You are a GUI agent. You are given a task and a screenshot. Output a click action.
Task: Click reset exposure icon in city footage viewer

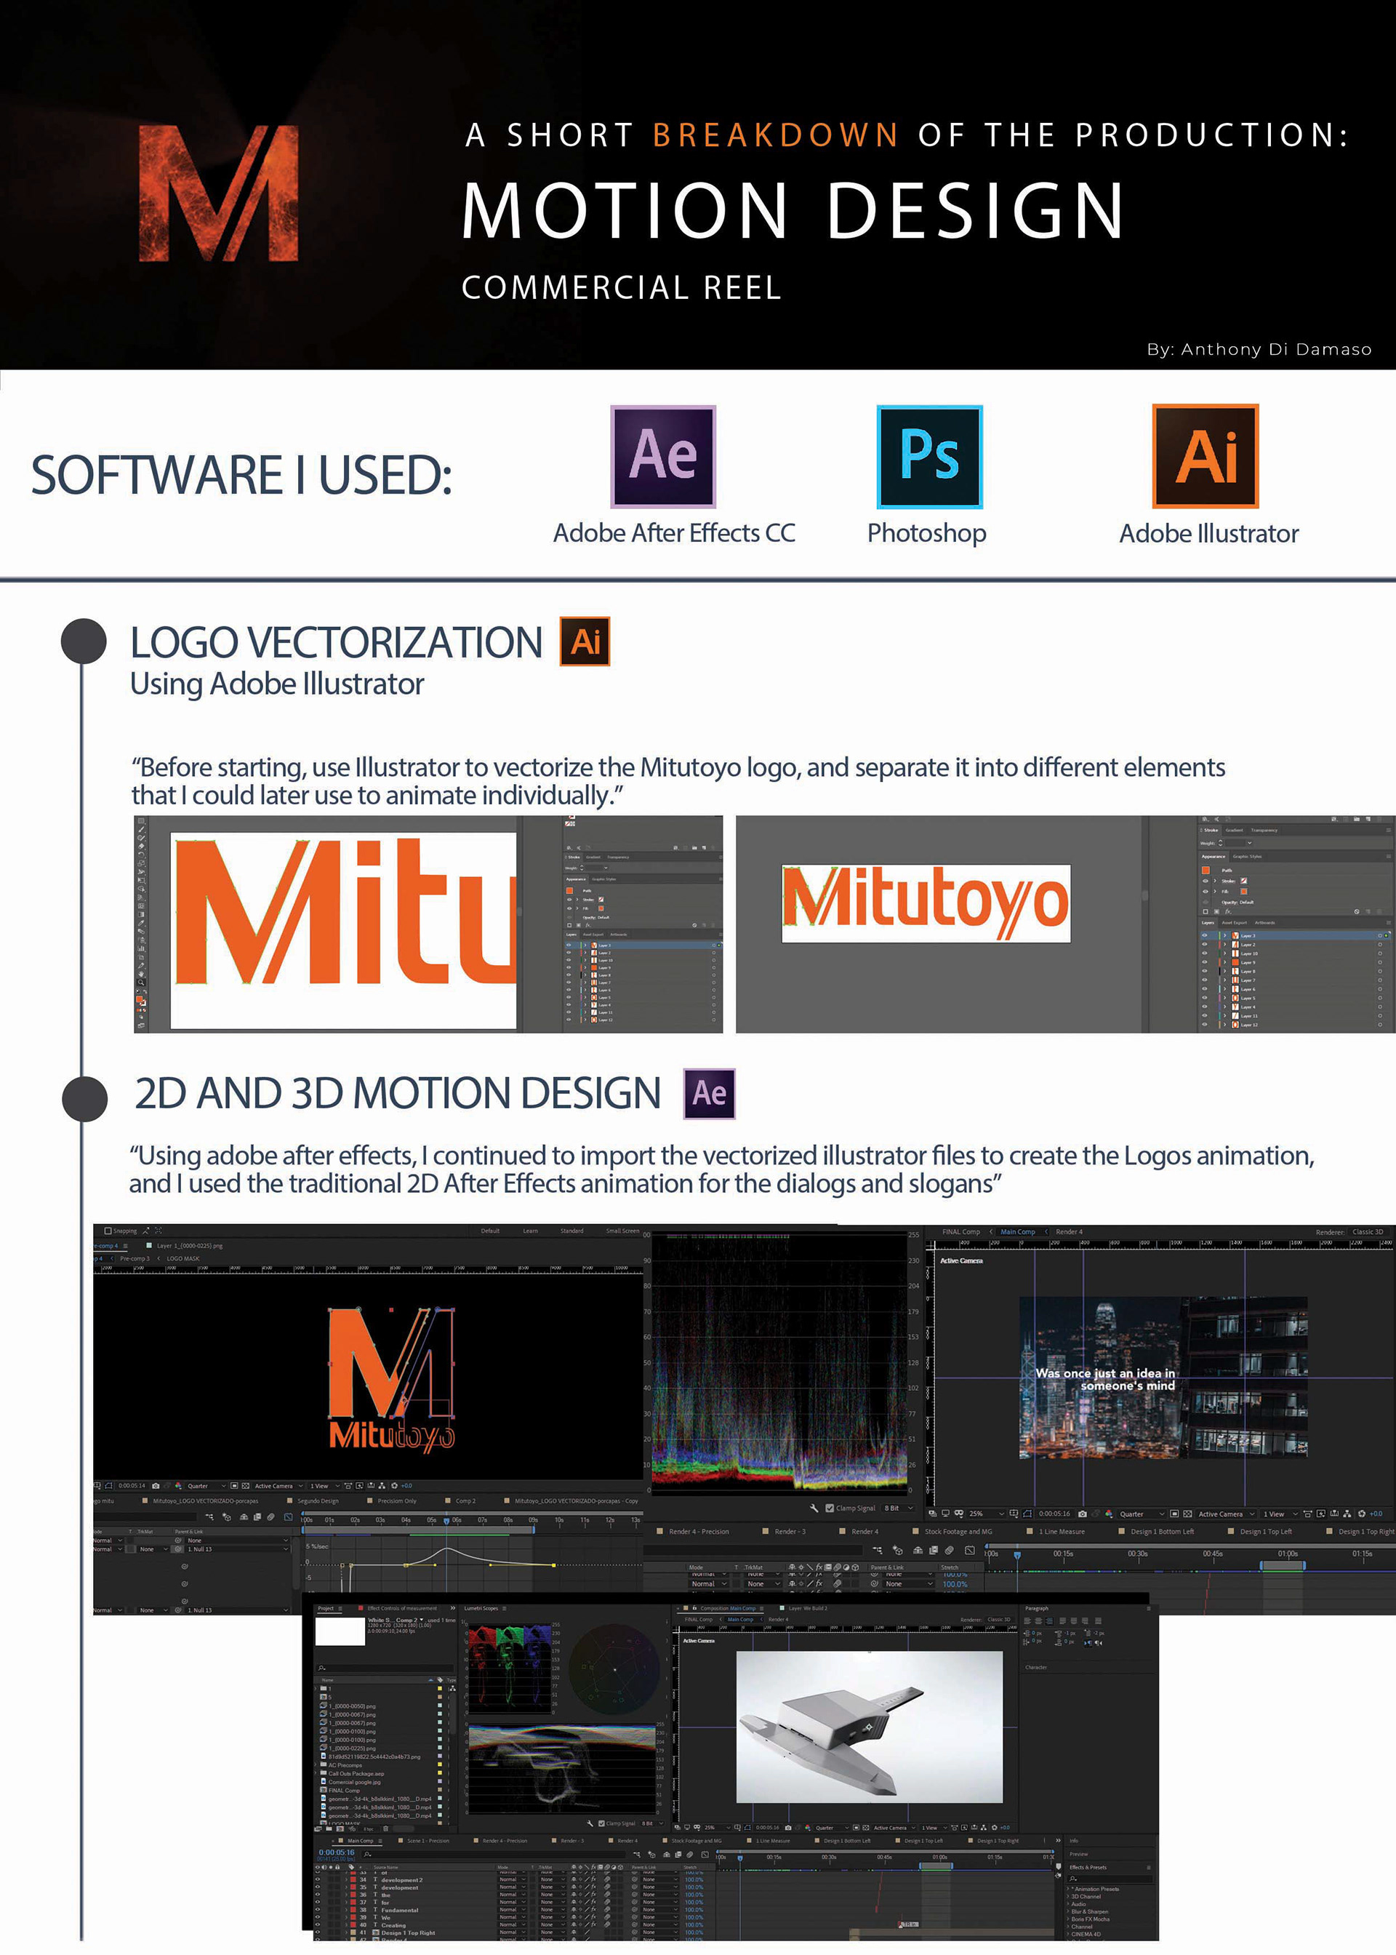(1362, 1514)
